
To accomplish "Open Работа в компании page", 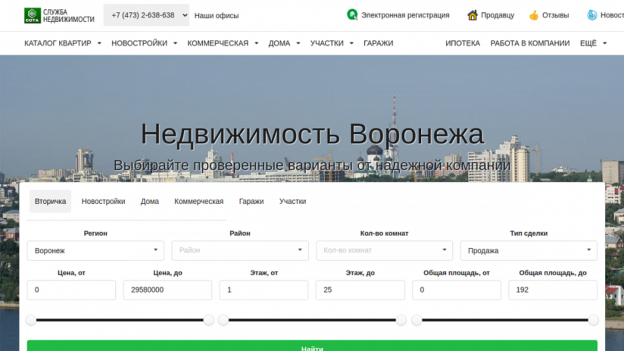I will click(530, 43).
